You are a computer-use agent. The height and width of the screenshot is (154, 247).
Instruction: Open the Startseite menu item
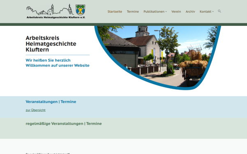[x=115, y=11]
